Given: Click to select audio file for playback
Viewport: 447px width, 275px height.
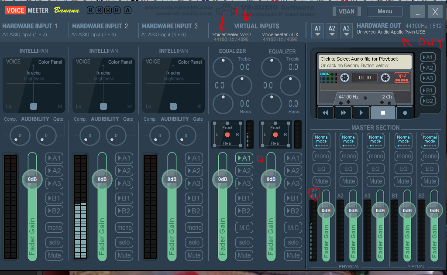Looking at the screenshot, I should (365, 62).
